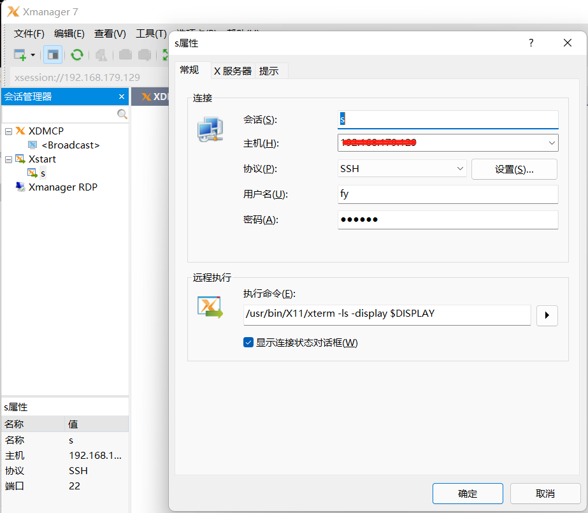Click the magnifier search icon in session manager
This screenshot has width=588, height=513.
(x=122, y=114)
